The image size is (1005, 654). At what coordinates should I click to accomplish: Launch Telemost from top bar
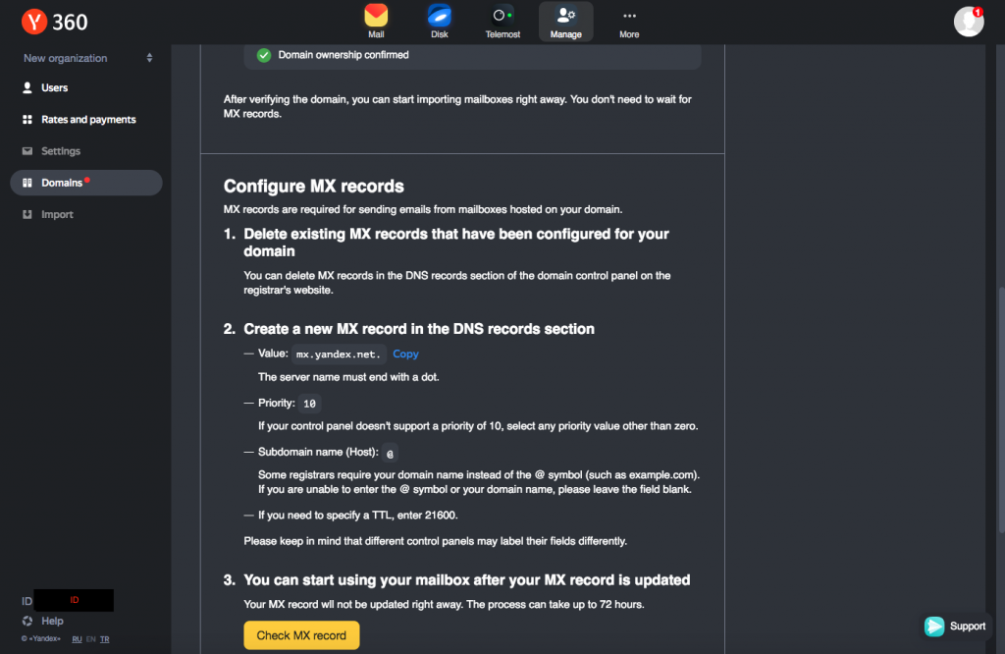click(502, 22)
